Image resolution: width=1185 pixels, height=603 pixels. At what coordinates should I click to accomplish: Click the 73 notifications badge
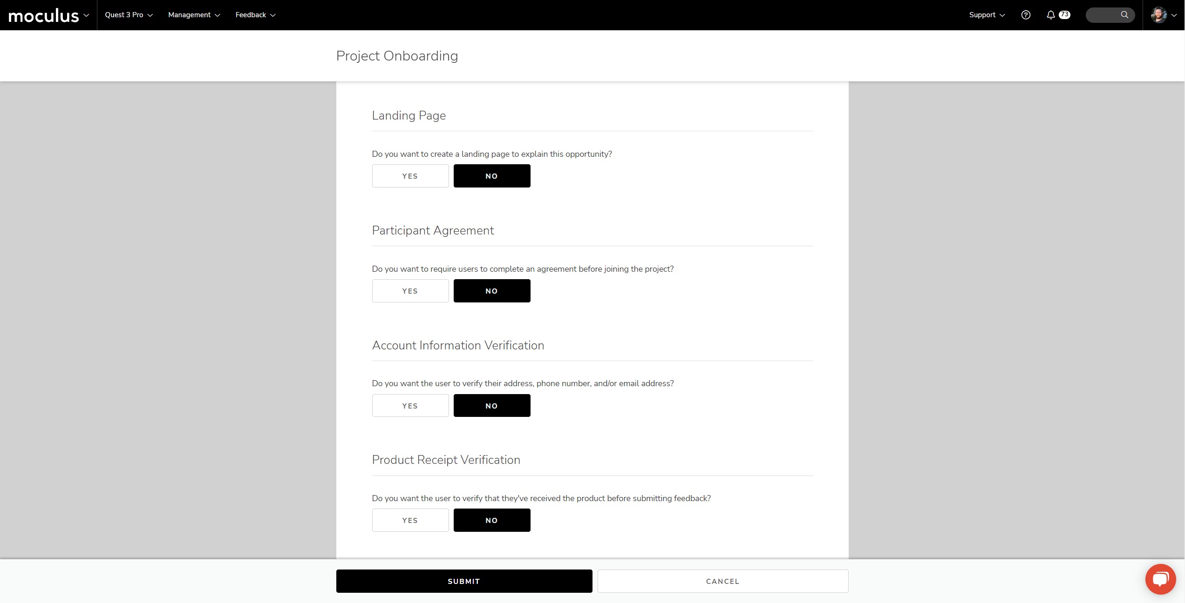(1065, 14)
